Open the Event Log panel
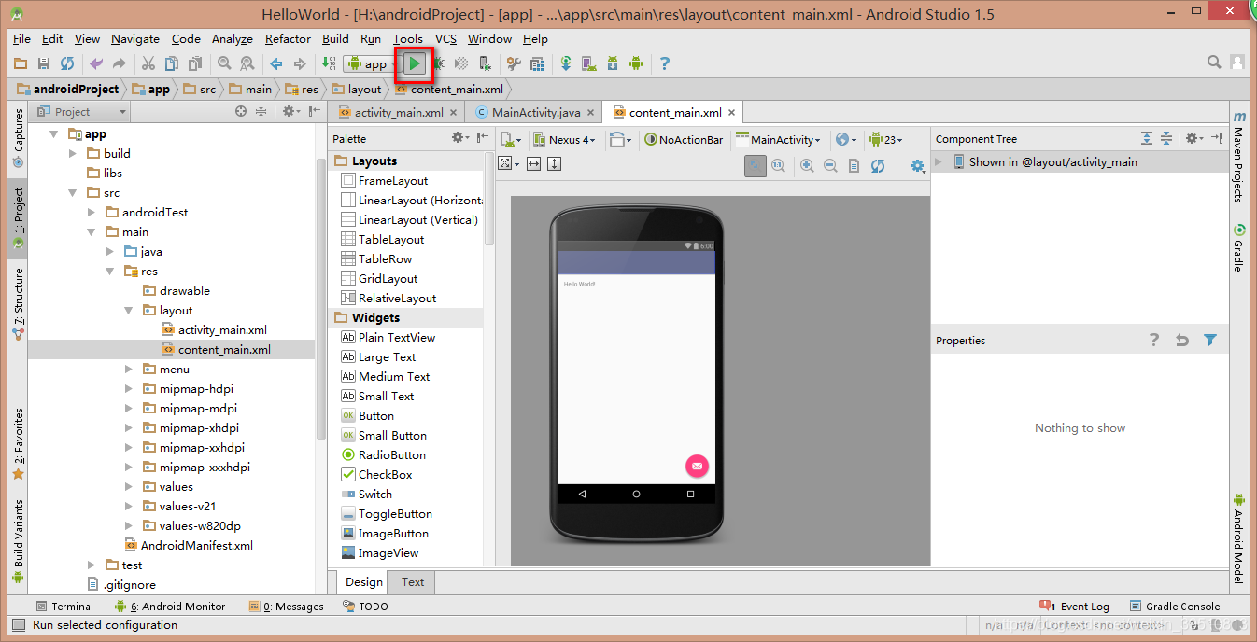 click(1074, 607)
